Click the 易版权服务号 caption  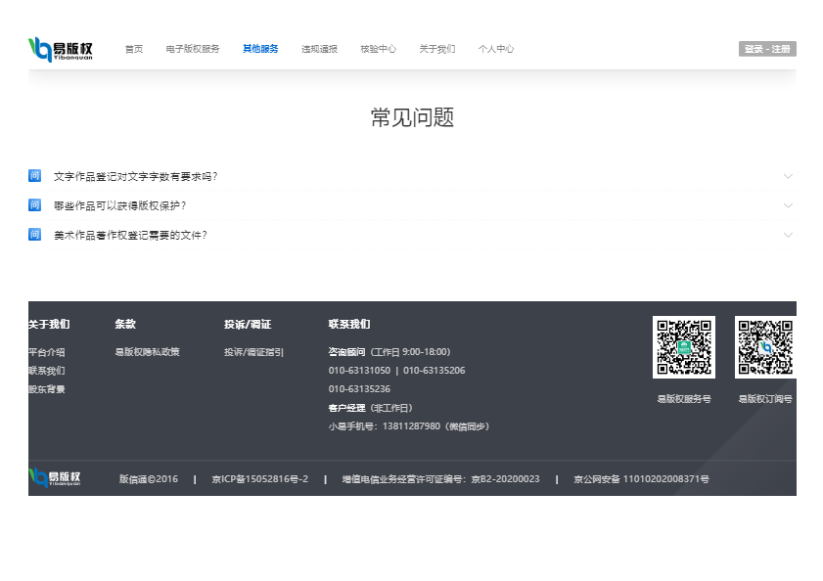coord(684,399)
